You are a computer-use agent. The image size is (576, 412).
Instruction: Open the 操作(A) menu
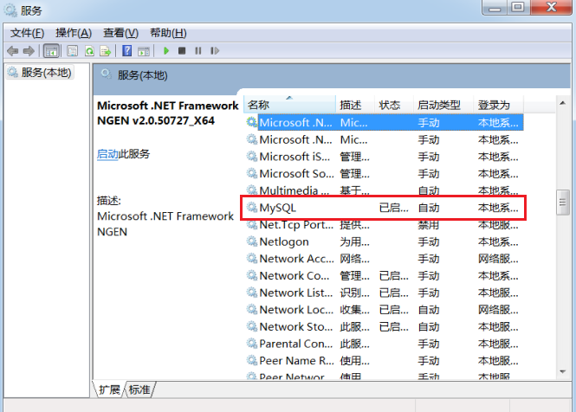point(73,33)
